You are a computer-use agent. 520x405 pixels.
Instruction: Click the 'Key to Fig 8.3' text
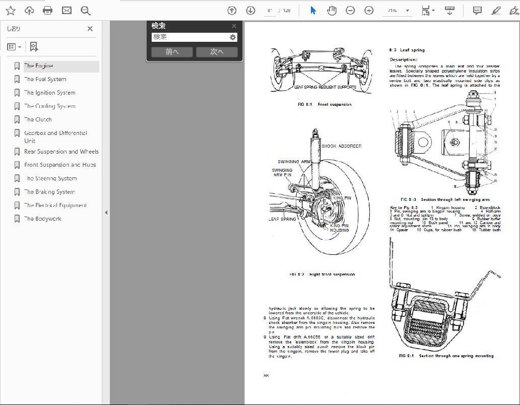click(x=404, y=208)
